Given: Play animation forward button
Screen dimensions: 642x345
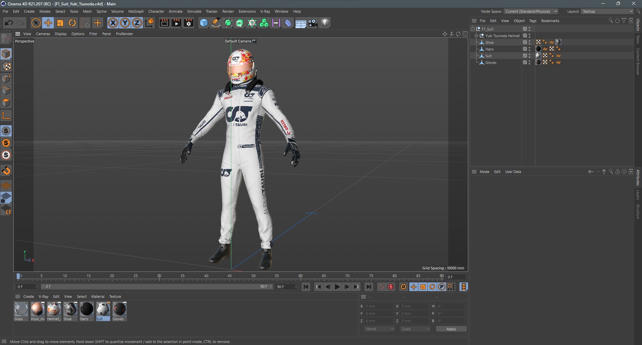Looking at the screenshot, I should pyautogui.click(x=337, y=287).
